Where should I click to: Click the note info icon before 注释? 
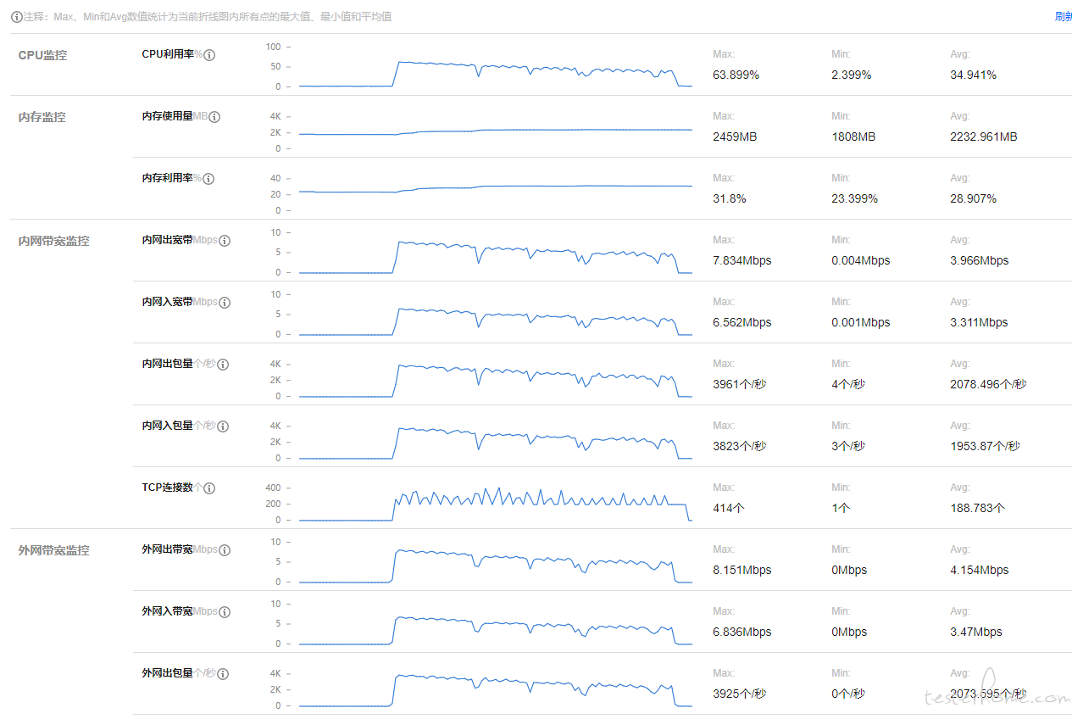tap(16, 17)
